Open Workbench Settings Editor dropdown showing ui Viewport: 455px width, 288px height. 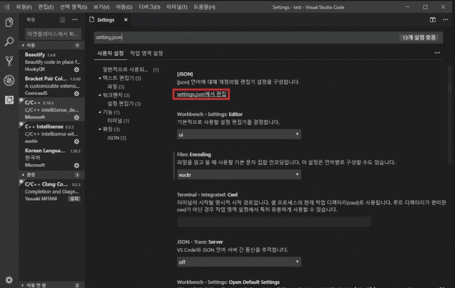coord(239,134)
